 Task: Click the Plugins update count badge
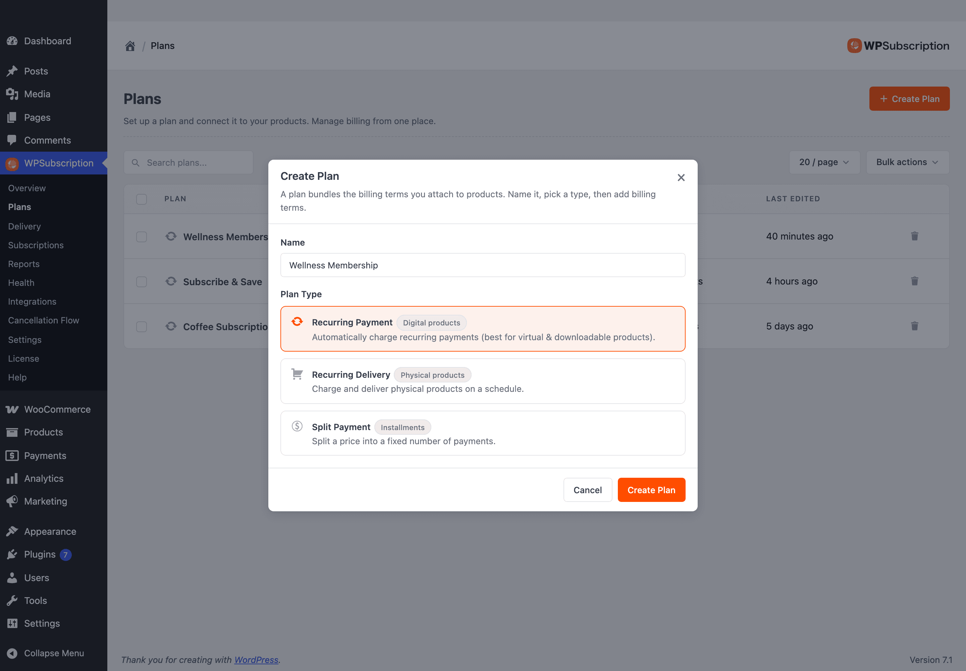(66, 555)
